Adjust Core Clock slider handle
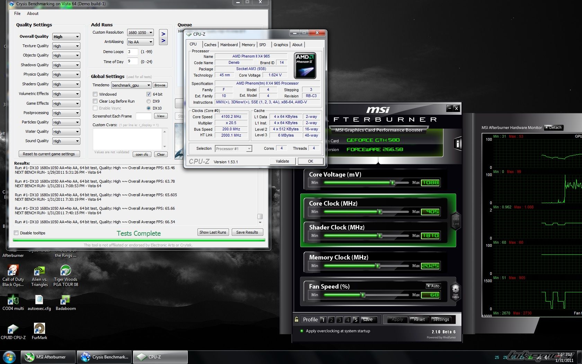This screenshot has width=582, height=364. 380,212
